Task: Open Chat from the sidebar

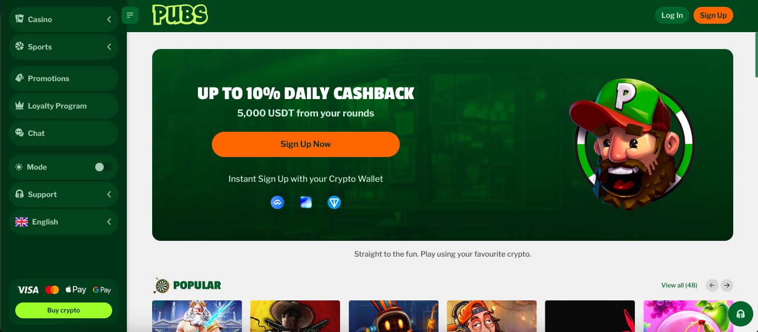Action: click(x=64, y=133)
